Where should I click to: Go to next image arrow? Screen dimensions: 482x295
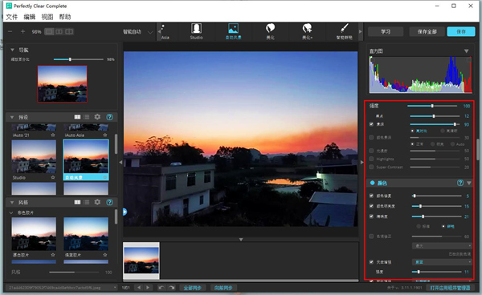click(x=148, y=287)
